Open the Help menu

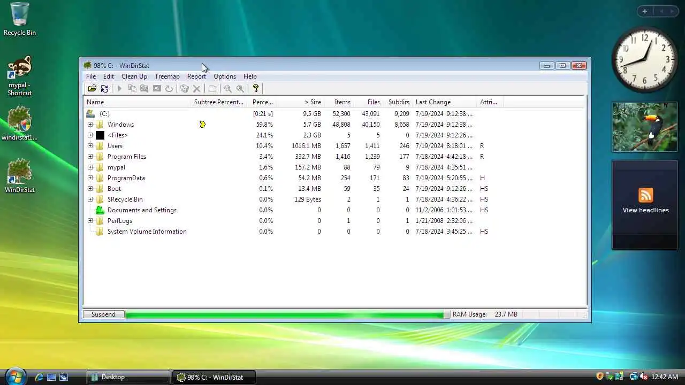250,76
